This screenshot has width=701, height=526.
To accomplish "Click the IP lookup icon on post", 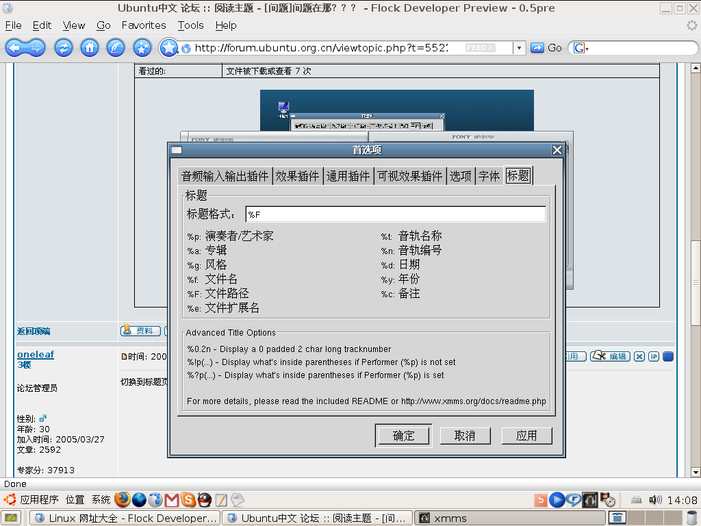I will point(654,356).
